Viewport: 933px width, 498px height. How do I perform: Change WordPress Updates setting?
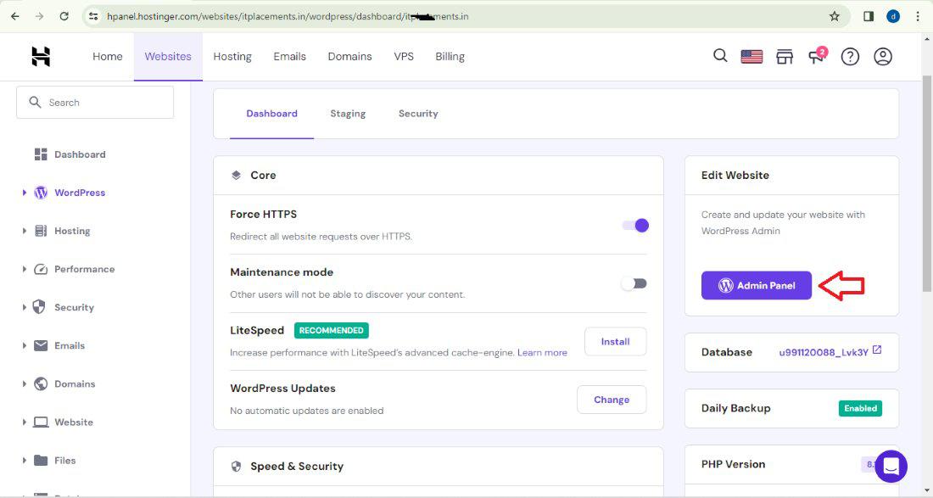click(x=611, y=400)
